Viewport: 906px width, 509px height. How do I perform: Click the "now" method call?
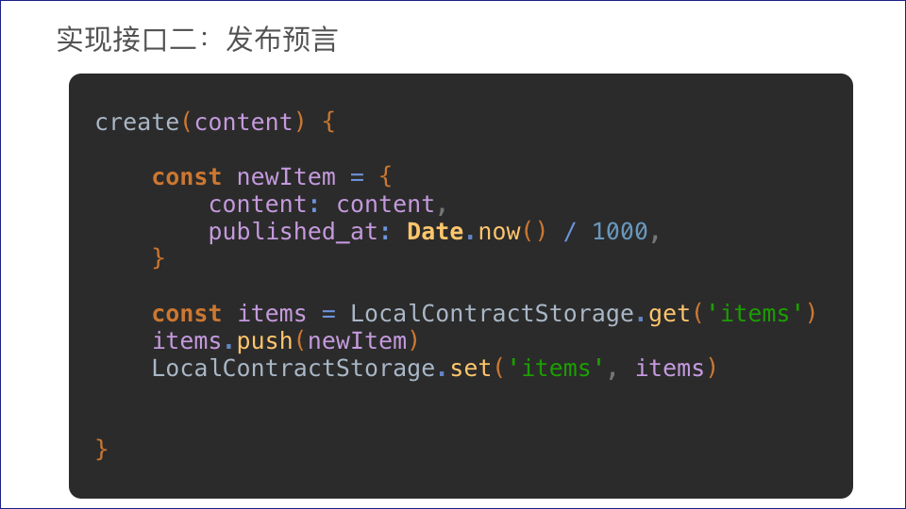[x=499, y=232]
